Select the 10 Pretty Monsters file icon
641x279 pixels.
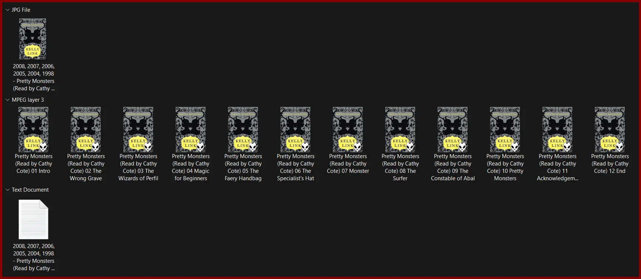tap(505, 129)
